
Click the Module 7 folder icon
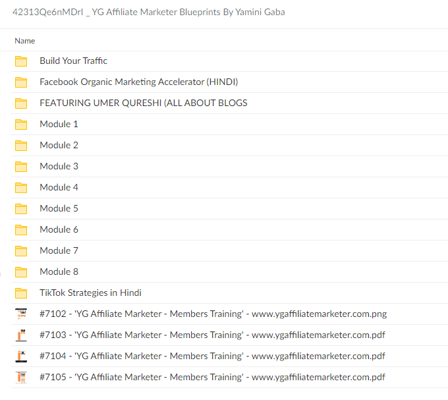21,251
